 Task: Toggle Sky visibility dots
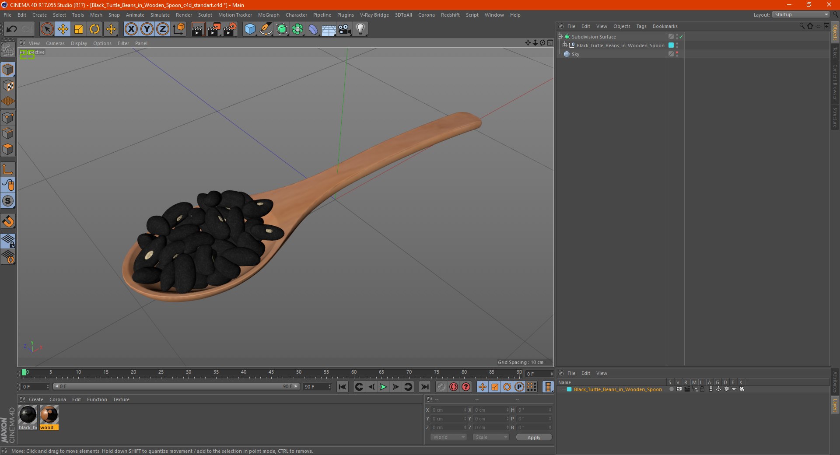[x=677, y=54]
